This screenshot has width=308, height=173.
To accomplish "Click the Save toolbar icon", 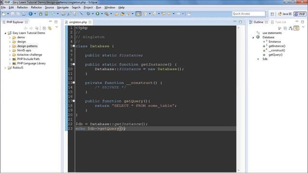I will tap(13, 14).
